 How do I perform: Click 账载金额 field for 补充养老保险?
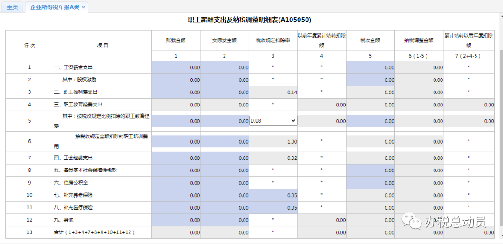(176, 195)
